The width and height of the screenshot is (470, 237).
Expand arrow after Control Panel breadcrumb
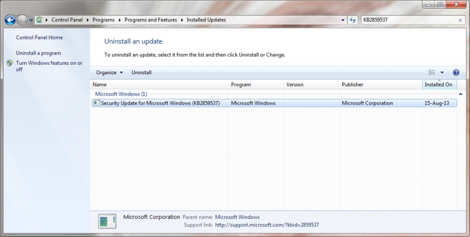pyautogui.click(x=88, y=20)
